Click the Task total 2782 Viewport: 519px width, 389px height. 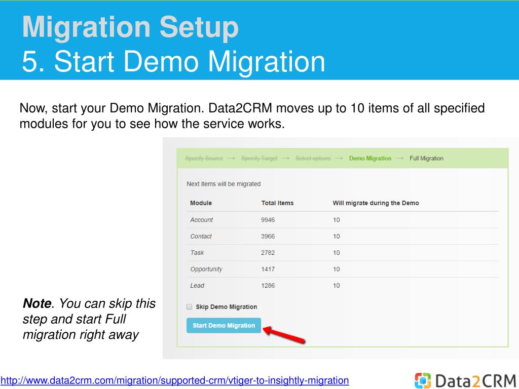point(268,253)
